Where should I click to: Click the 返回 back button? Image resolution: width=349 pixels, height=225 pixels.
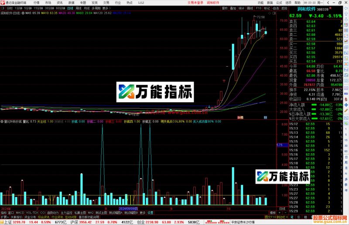[x=284, y=8]
